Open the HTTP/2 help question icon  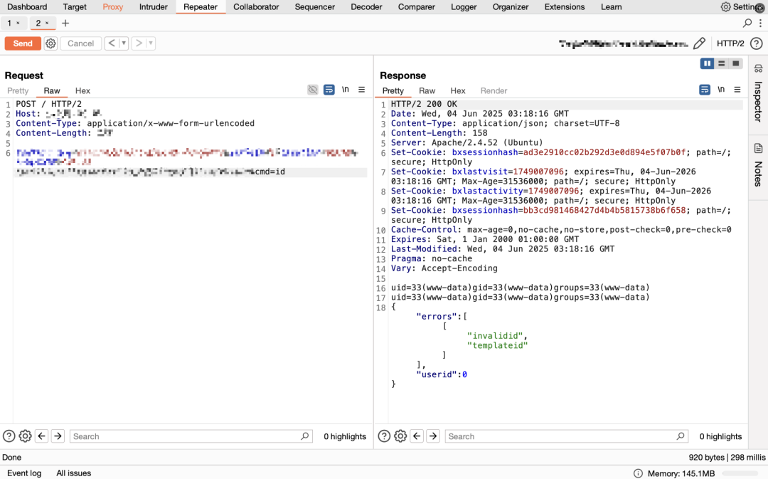click(x=756, y=43)
